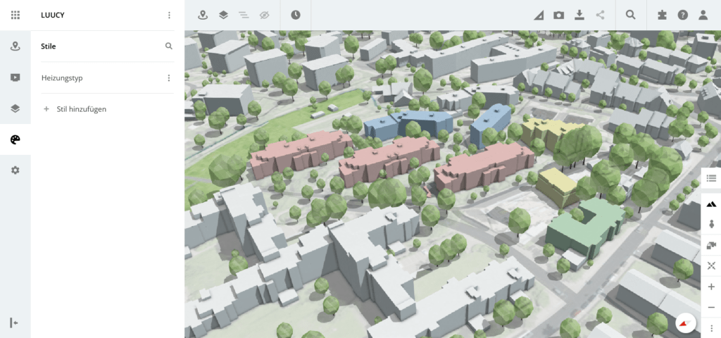The height and width of the screenshot is (338, 721).
Task: Select the styles palette tab in sidebar
Action: coord(15,139)
